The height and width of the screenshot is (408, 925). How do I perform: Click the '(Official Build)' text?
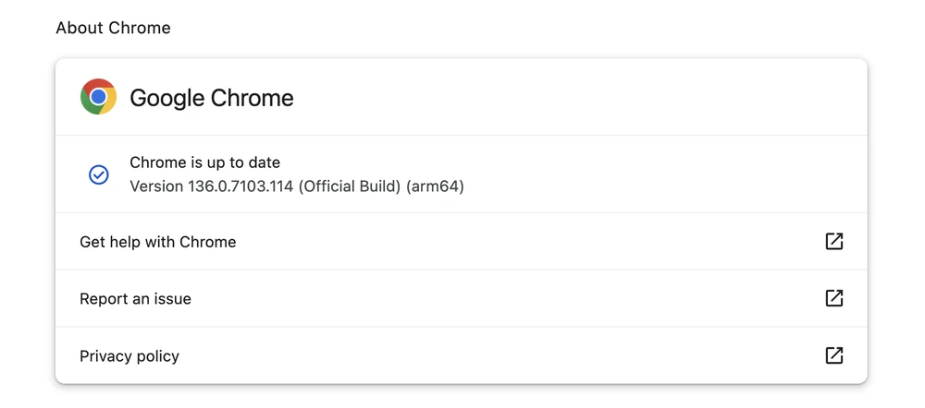click(350, 186)
